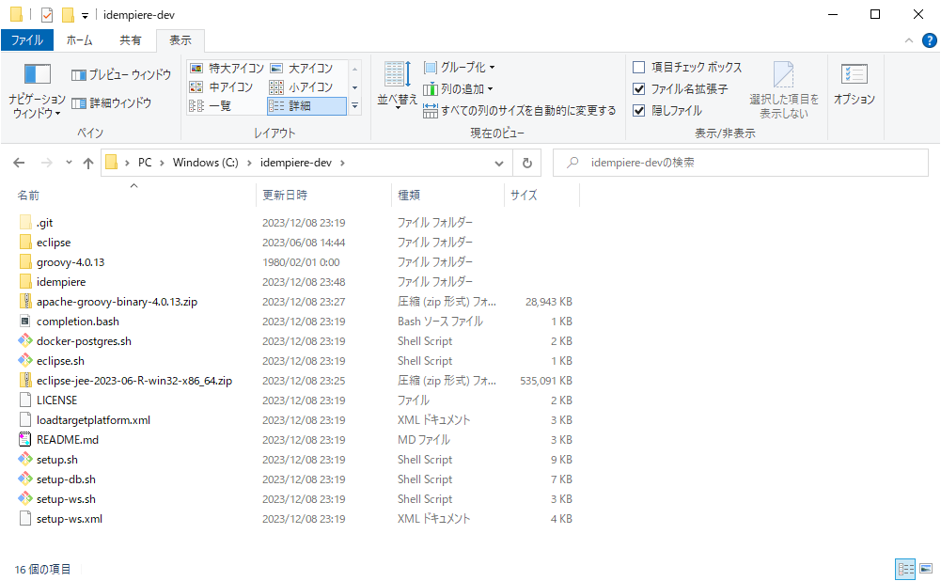Click 選択した項目を表示しない button

tap(784, 90)
